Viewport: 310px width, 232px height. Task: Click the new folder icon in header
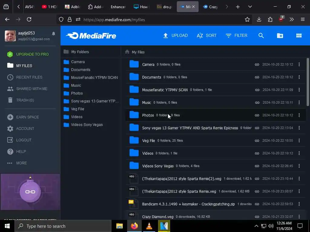coord(280,36)
